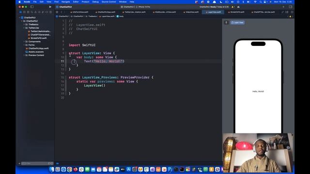
Task: Open the Product menu
Action: 85,2
